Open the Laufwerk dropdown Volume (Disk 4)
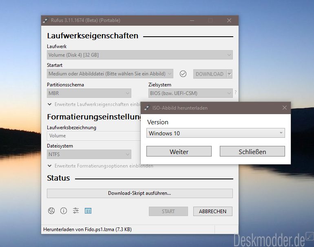Image resolution: width=314 pixels, height=247 pixels. point(140,55)
